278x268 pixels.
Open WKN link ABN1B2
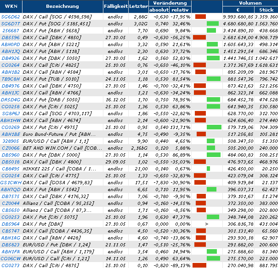click(x=11, y=72)
